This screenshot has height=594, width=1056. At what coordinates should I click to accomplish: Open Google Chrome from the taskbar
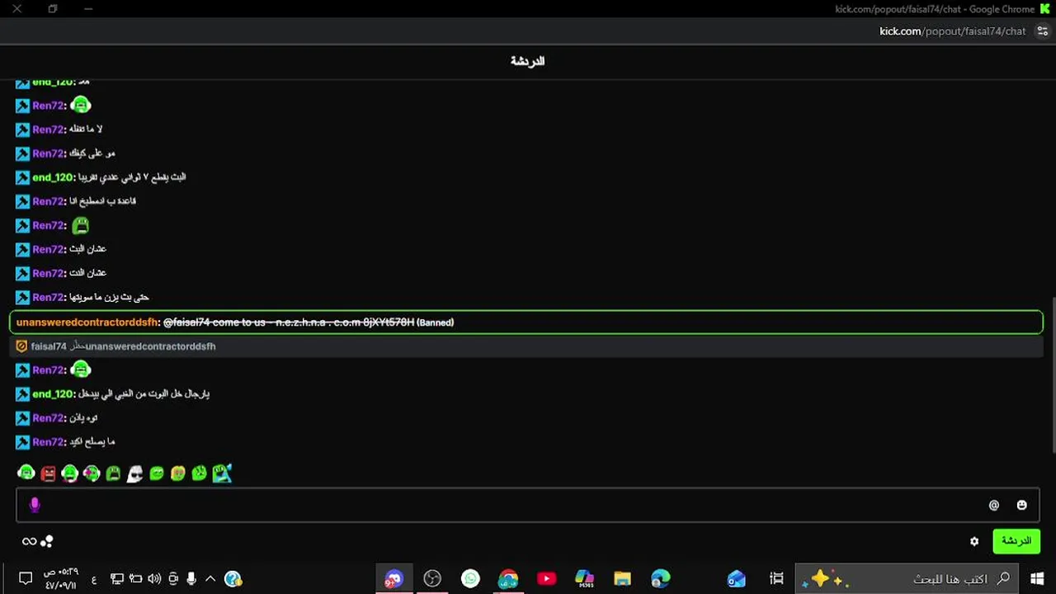tap(508, 578)
